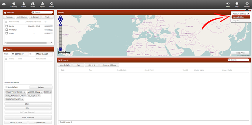Screen dimensions: 252x125
Task: Remove the MME filter tag
Action: 50,92
